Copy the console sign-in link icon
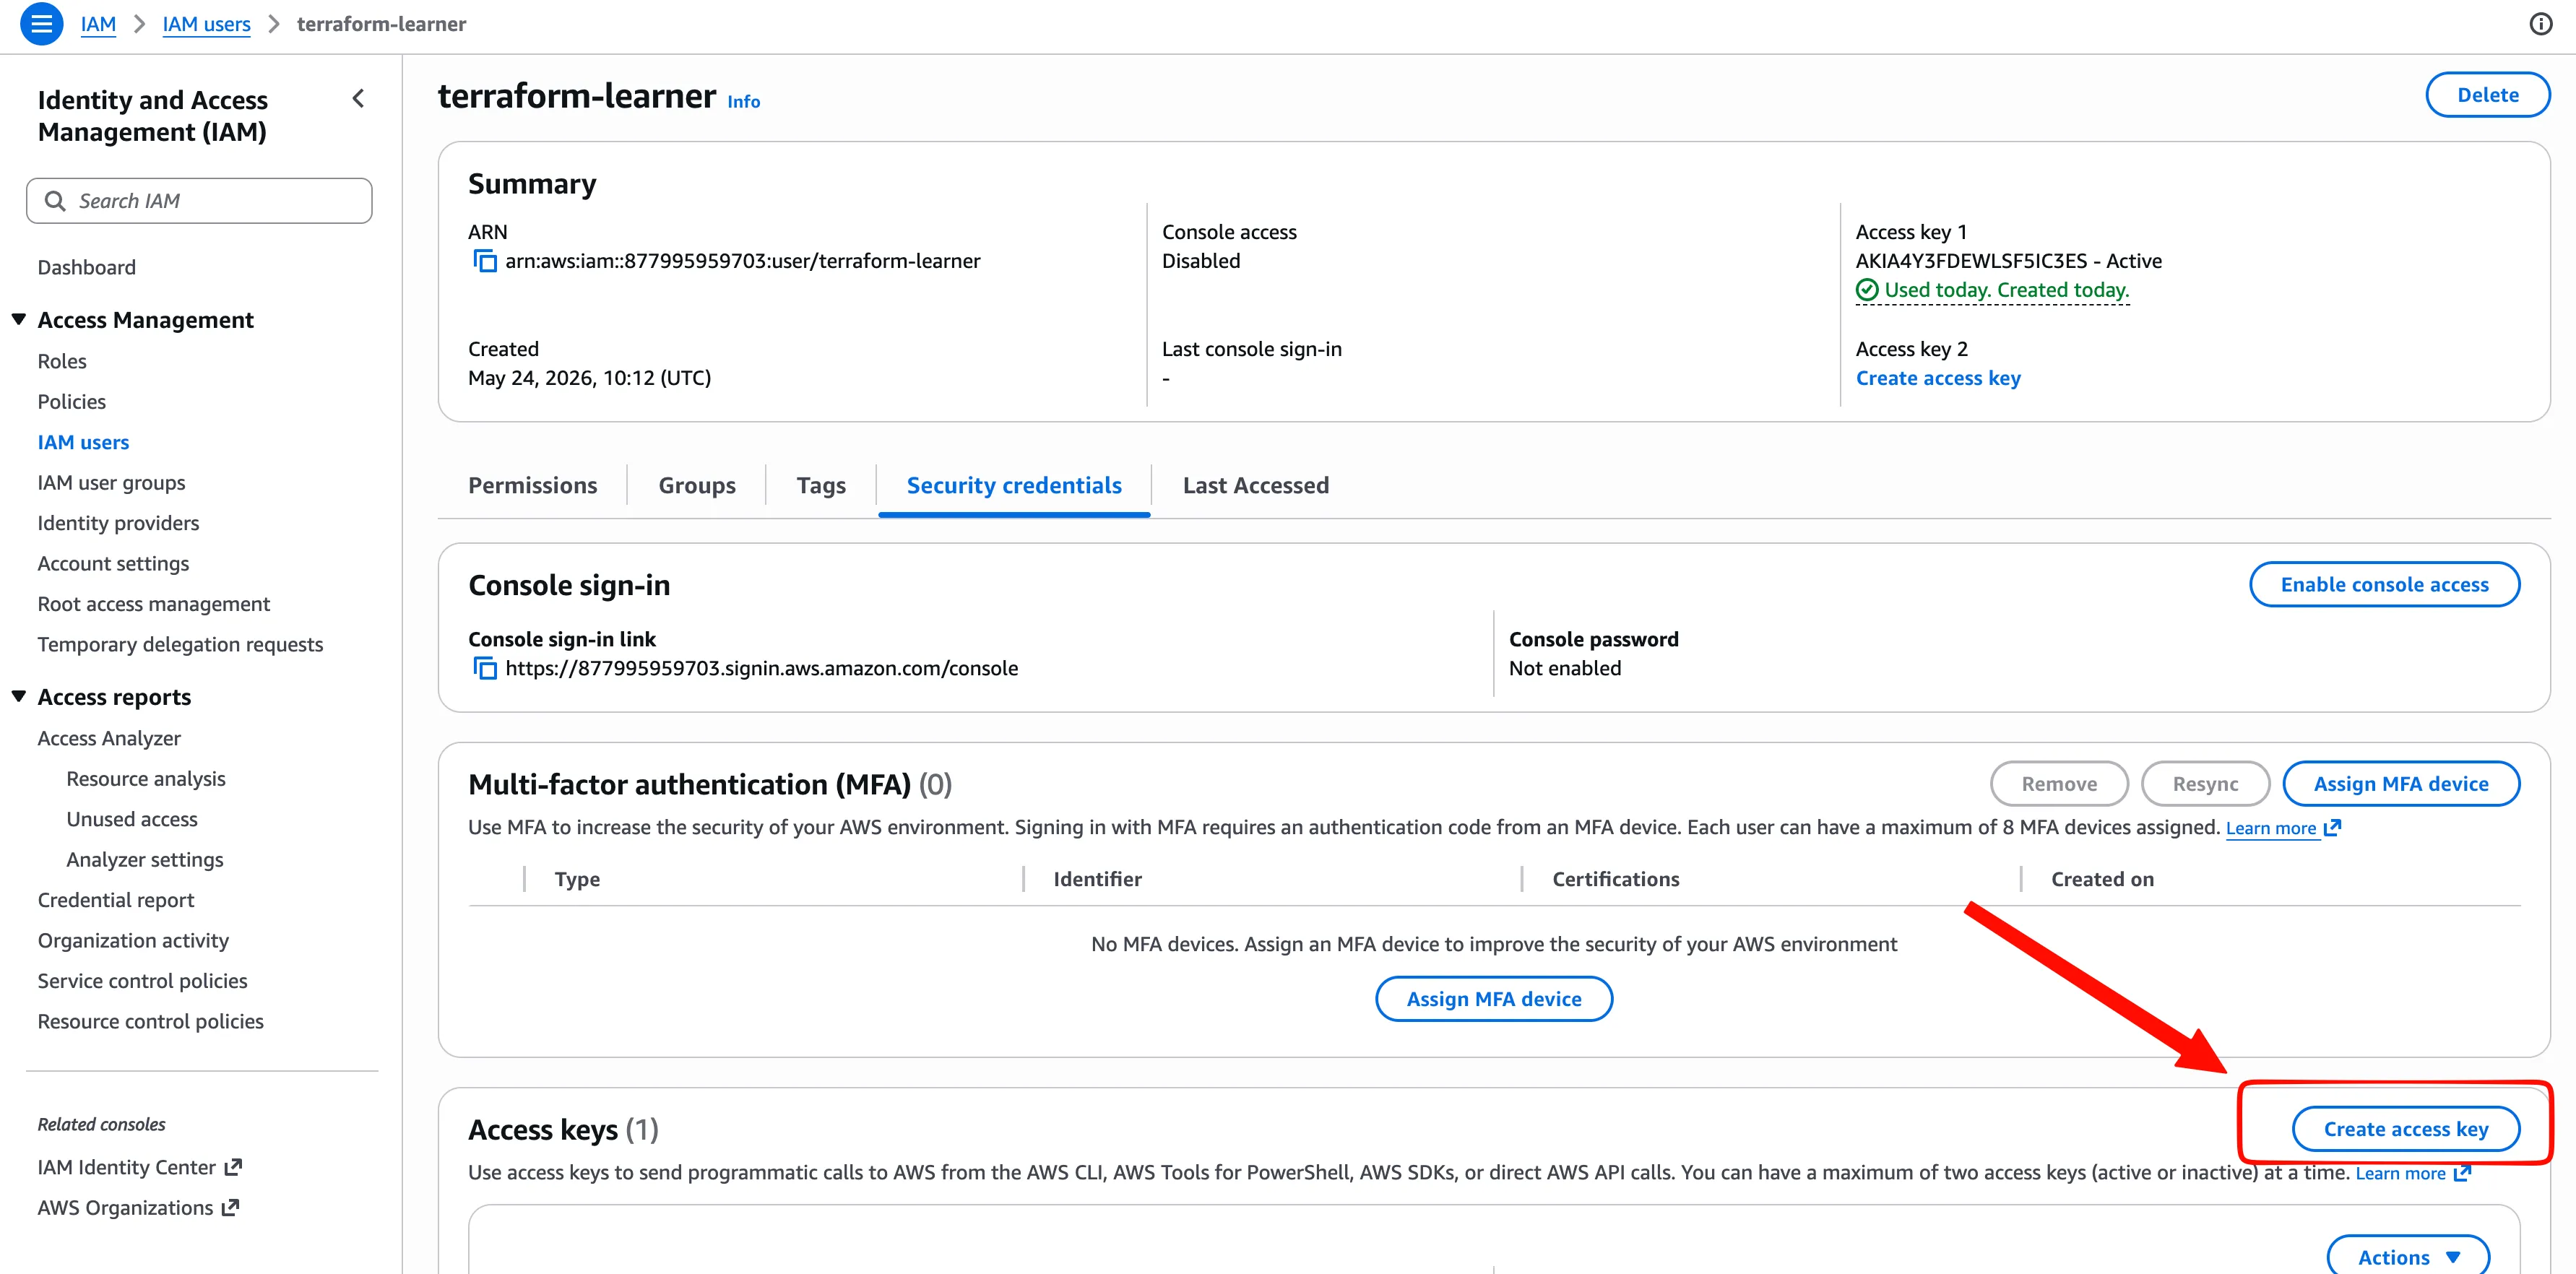 [484, 668]
